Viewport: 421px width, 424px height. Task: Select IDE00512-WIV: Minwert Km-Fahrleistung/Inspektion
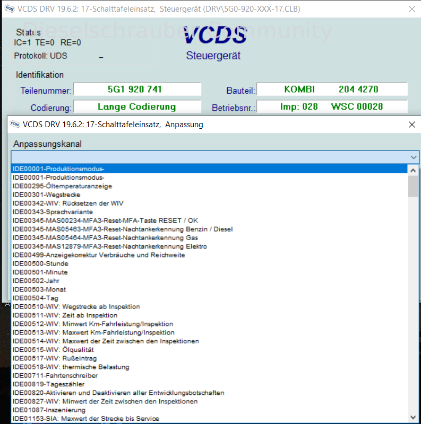click(209, 324)
